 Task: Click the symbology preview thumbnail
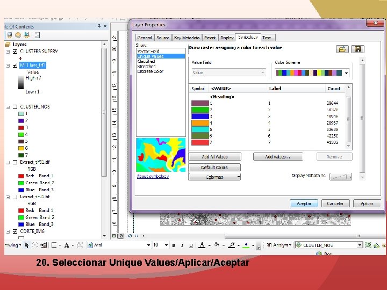pyautogui.click(x=161, y=155)
